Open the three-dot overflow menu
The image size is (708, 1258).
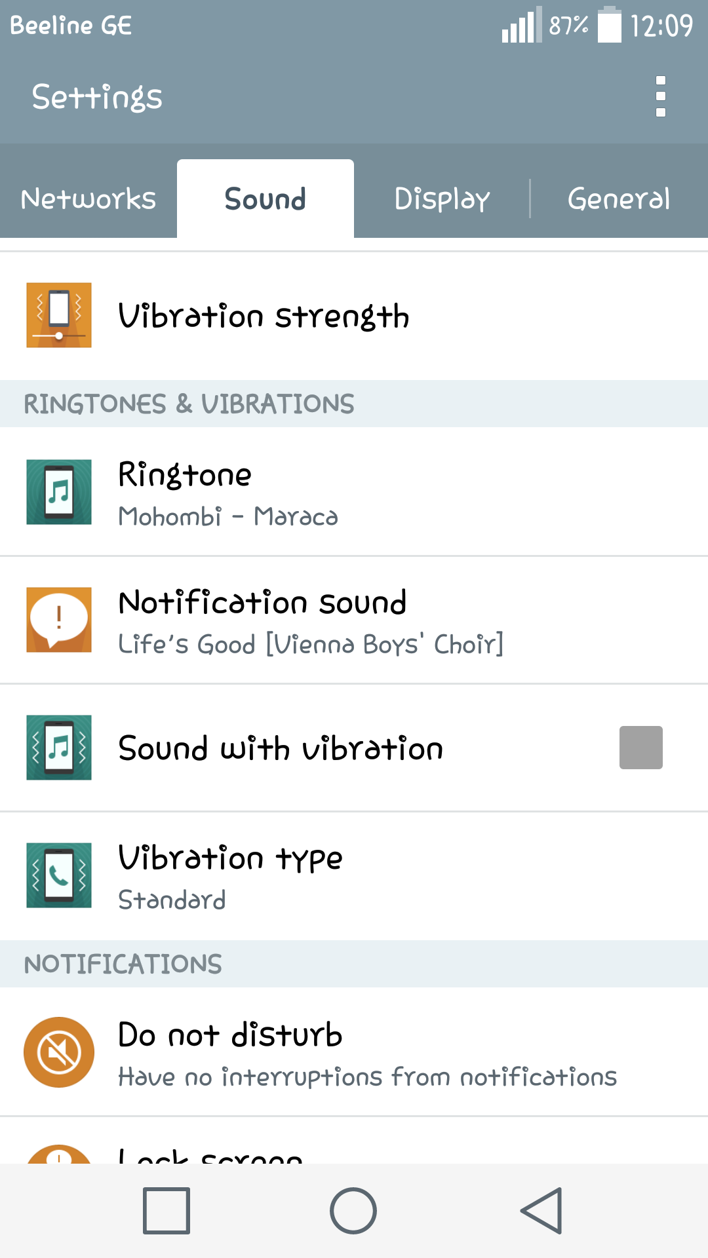(x=660, y=96)
